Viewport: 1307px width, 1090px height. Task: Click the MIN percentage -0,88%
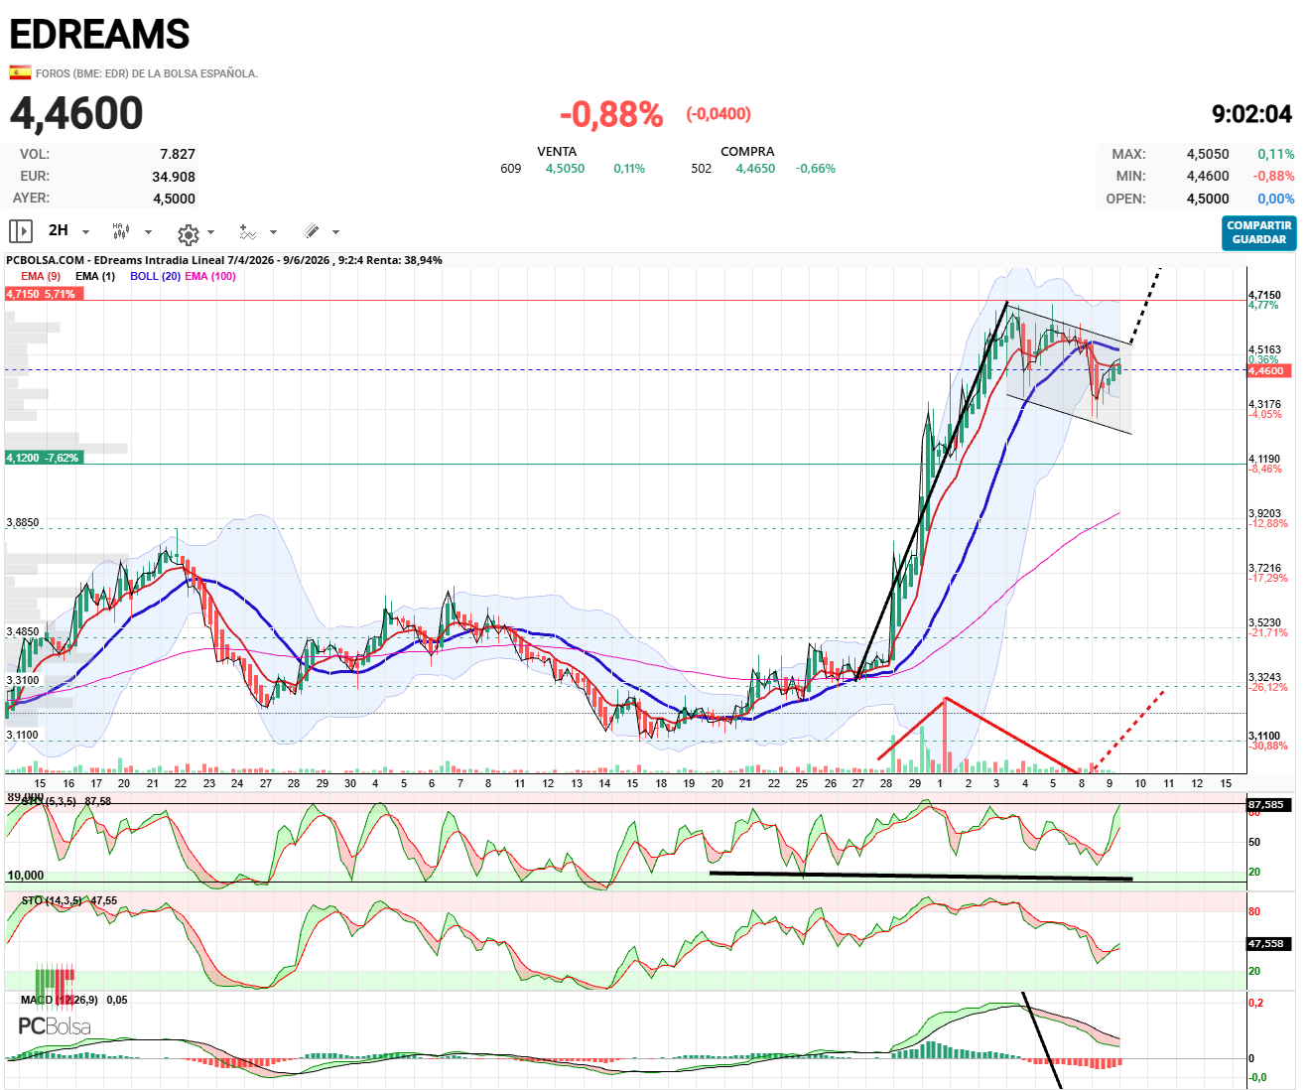coord(1273,176)
